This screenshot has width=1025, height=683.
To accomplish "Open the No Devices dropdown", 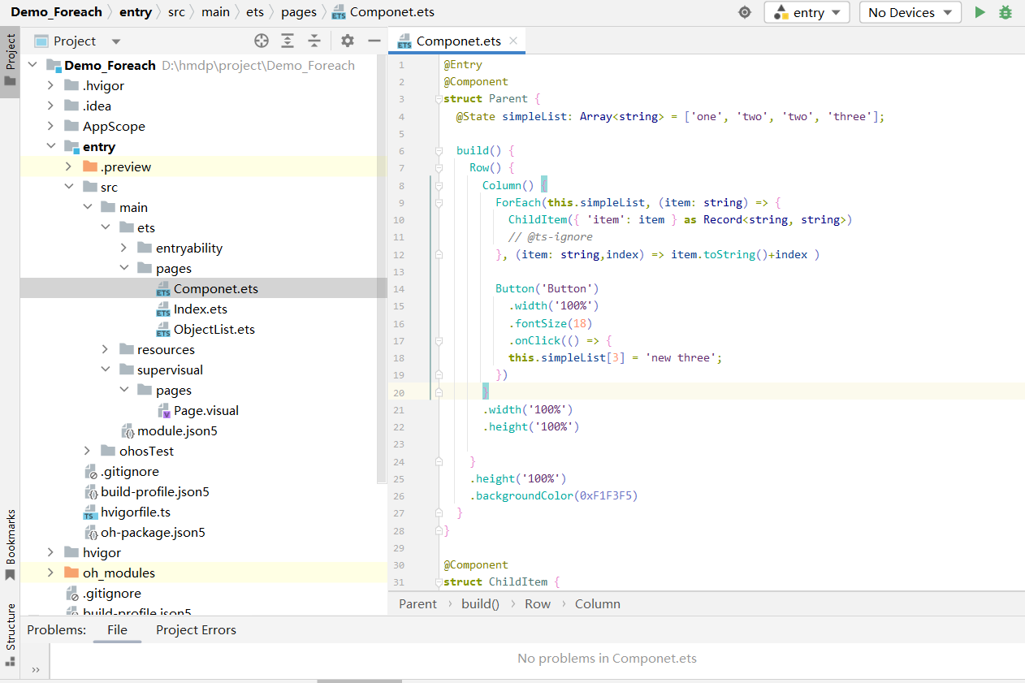I will point(910,12).
